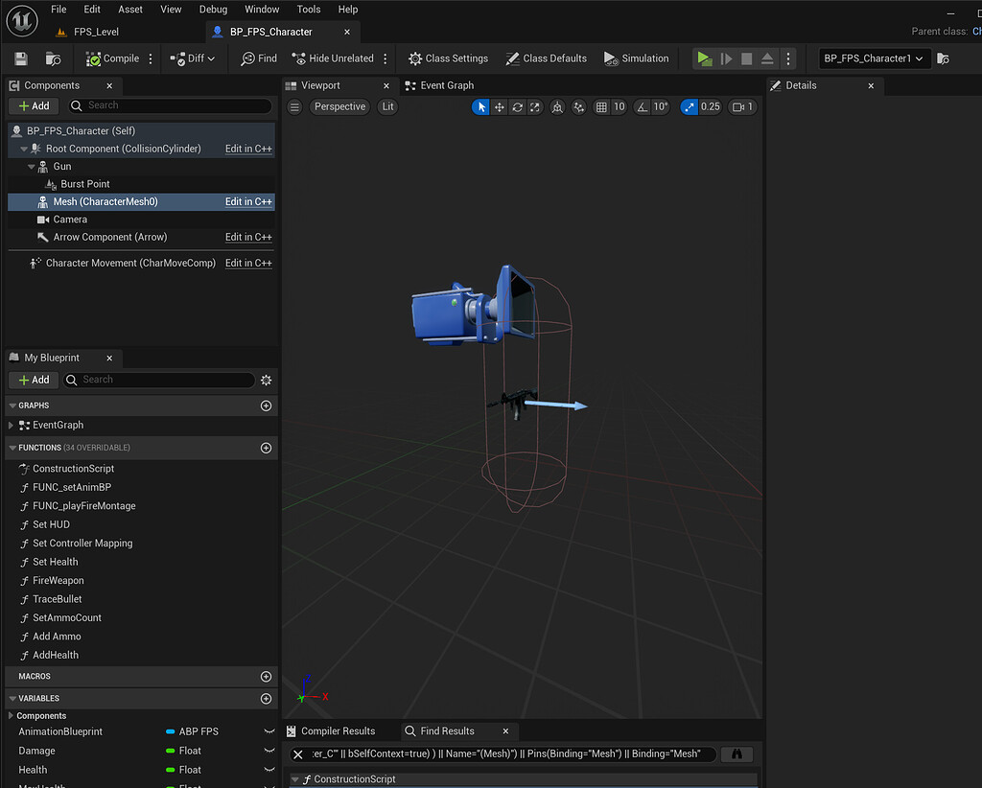Viewport: 982px width, 788px height.
Task: Open the BP_FPS_Character1 debug object dropdown
Action: point(873,58)
